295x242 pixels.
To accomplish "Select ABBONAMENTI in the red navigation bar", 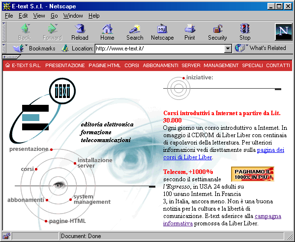I will click(x=160, y=65).
